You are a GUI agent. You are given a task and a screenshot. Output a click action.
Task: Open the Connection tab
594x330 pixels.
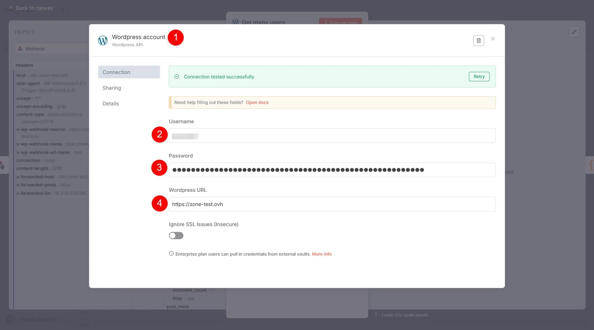(x=129, y=72)
